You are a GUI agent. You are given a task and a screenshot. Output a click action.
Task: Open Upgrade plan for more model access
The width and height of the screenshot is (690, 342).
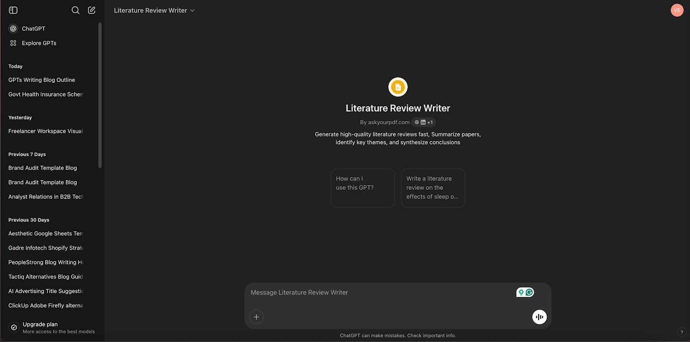click(x=52, y=328)
